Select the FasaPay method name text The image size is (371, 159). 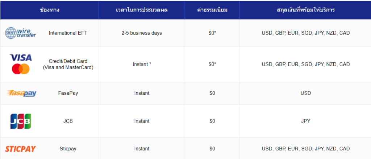[x=68, y=93]
